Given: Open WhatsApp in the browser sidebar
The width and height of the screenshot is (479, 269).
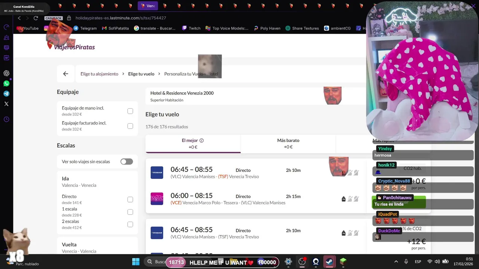Looking at the screenshot, I should 6,83.
